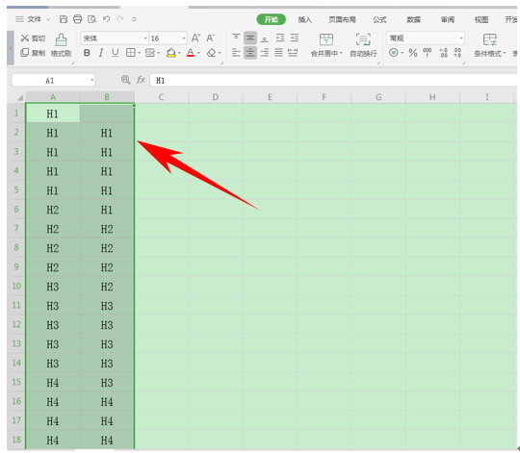
Task: Expand the font size 16 dropdown
Action: [184, 38]
